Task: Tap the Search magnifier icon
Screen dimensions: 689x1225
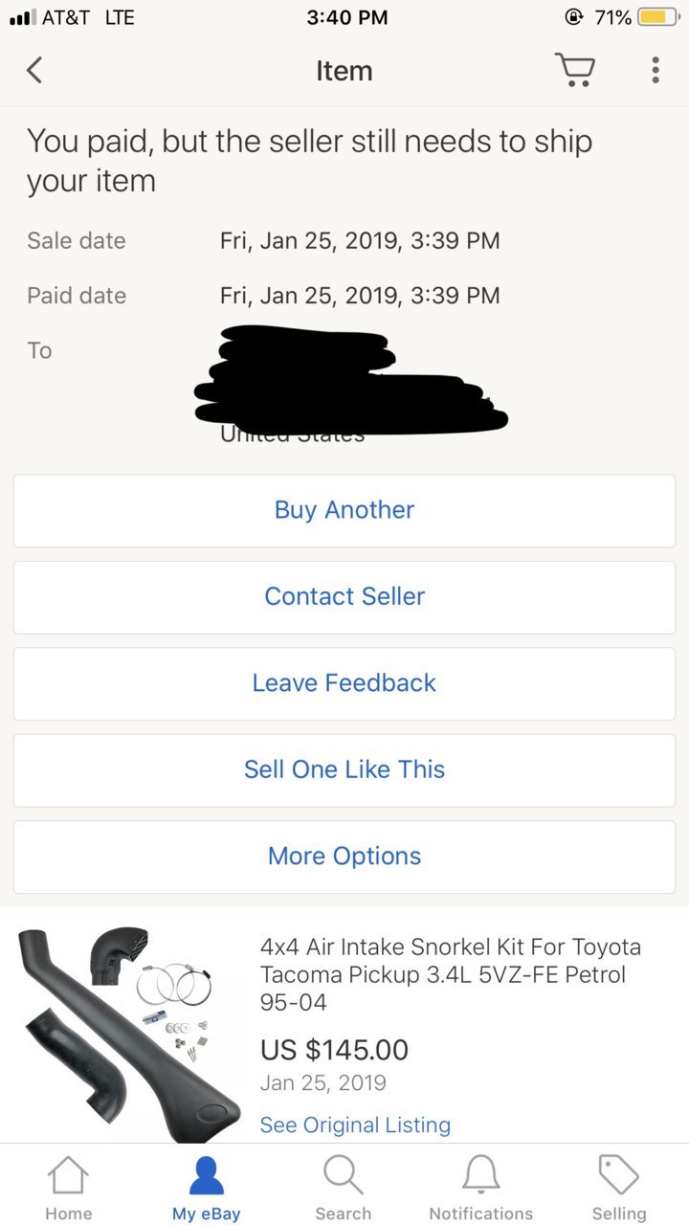Action: [344, 1176]
